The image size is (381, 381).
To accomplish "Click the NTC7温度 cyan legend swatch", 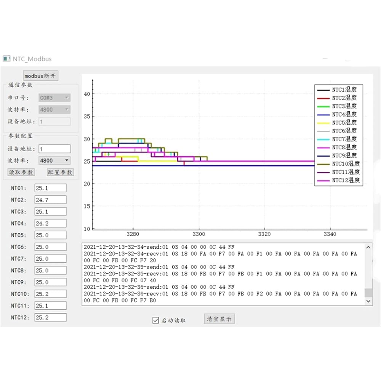I will (323, 139).
